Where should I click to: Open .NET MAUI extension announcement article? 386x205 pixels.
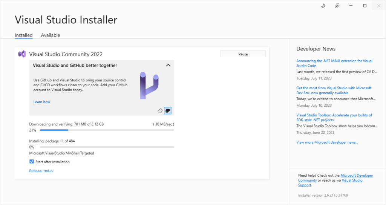(334, 63)
